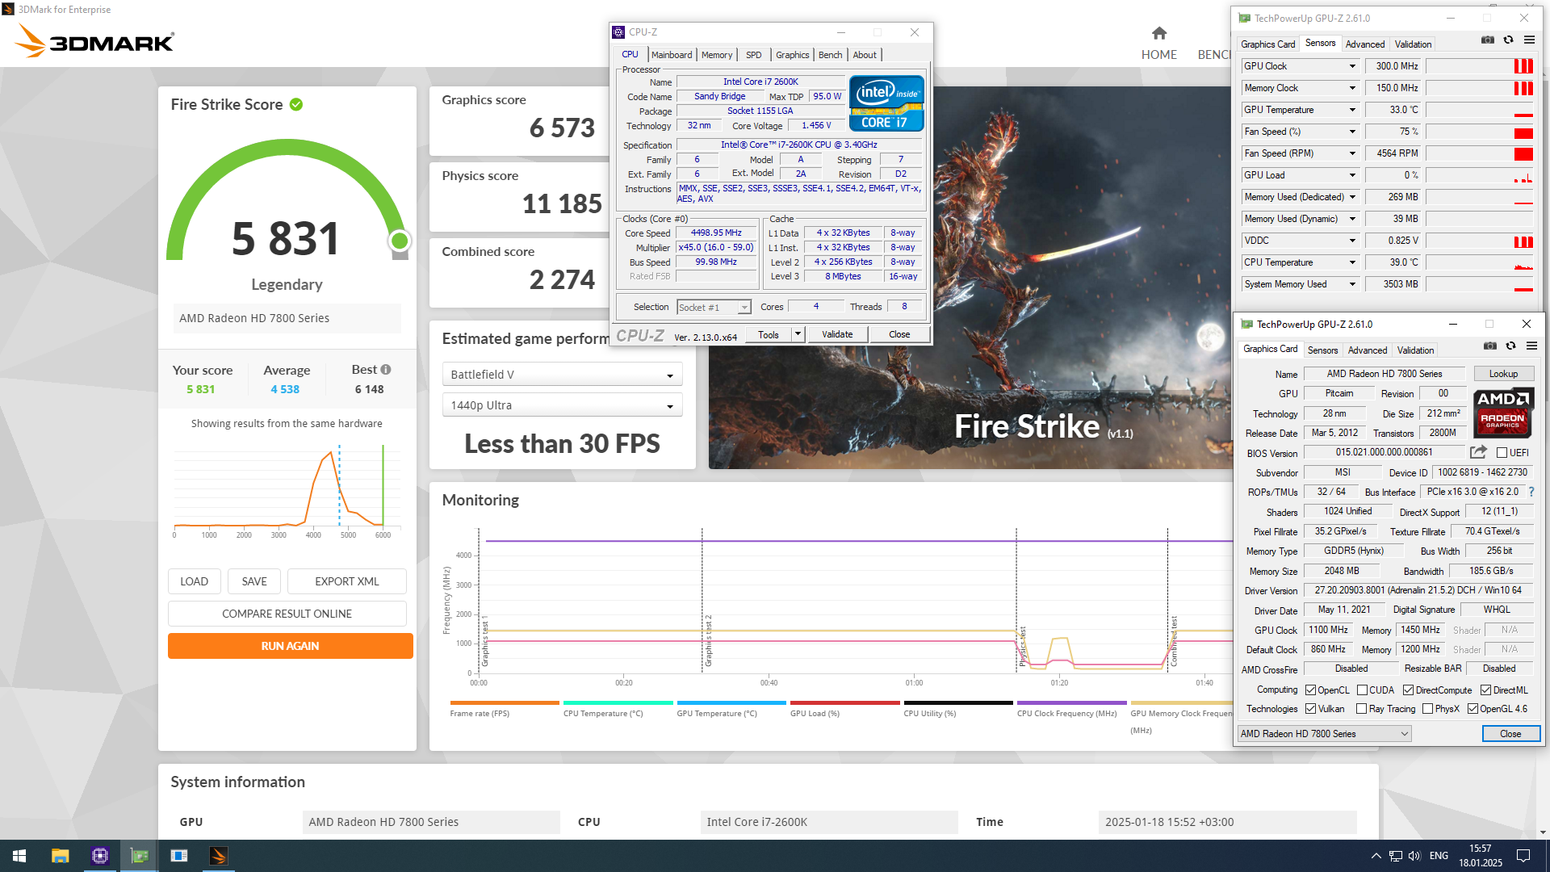Open Validation tab in GPU-Z Graphics Card window
Image resolution: width=1550 pixels, height=872 pixels.
pyautogui.click(x=1415, y=350)
